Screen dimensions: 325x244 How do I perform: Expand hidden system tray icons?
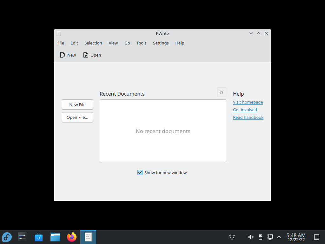pos(279,237)
